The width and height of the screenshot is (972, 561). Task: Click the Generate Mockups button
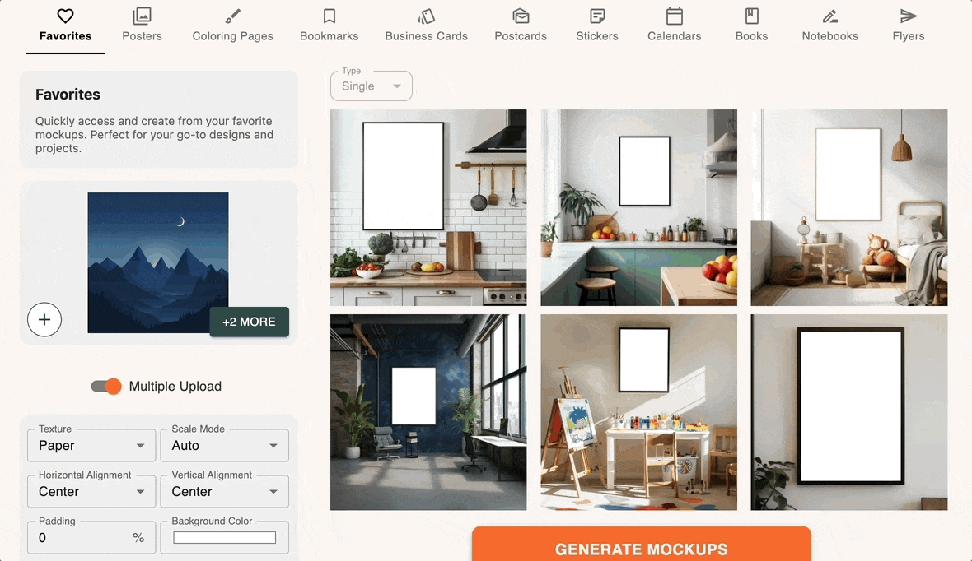[642, 545]
